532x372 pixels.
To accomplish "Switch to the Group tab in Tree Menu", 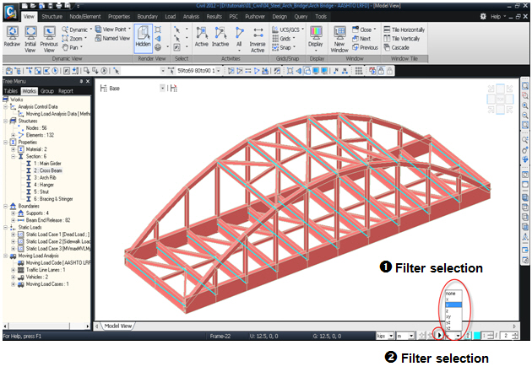I will pos(46,90).
